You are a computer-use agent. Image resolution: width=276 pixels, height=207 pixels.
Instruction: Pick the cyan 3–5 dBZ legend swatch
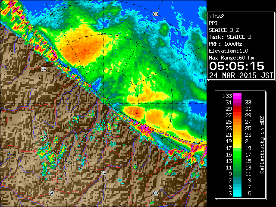click(237, 194)
